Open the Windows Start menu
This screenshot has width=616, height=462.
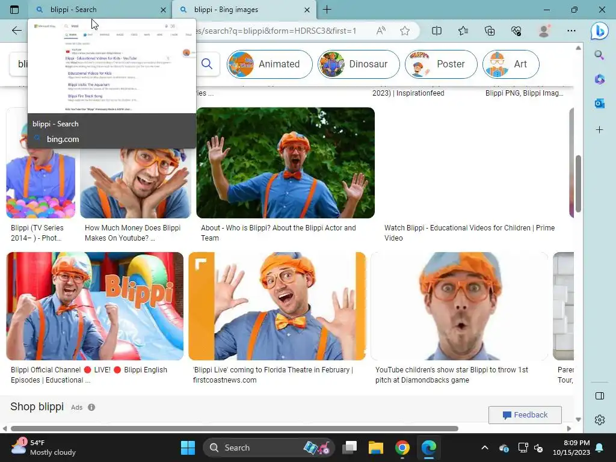pyautogui.click(x=188, y=448)
